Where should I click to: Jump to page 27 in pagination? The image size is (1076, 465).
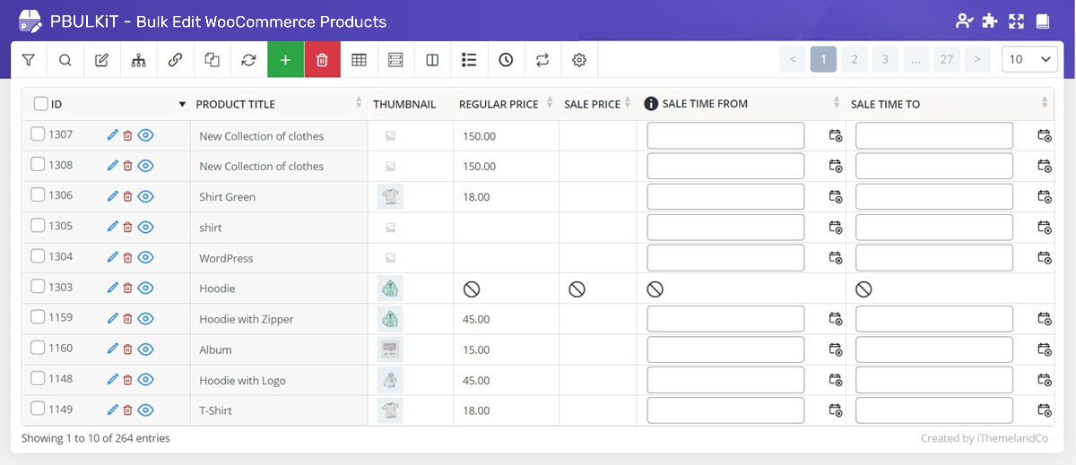click(946, 60)
